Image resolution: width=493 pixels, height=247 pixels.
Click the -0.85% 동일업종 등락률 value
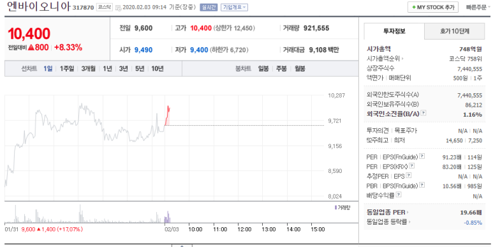click(x=473, y=223)
